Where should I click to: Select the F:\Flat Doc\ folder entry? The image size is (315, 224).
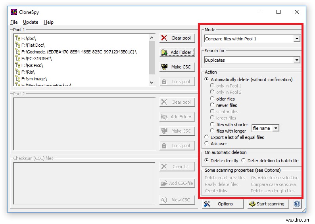[x=33, y=45]
